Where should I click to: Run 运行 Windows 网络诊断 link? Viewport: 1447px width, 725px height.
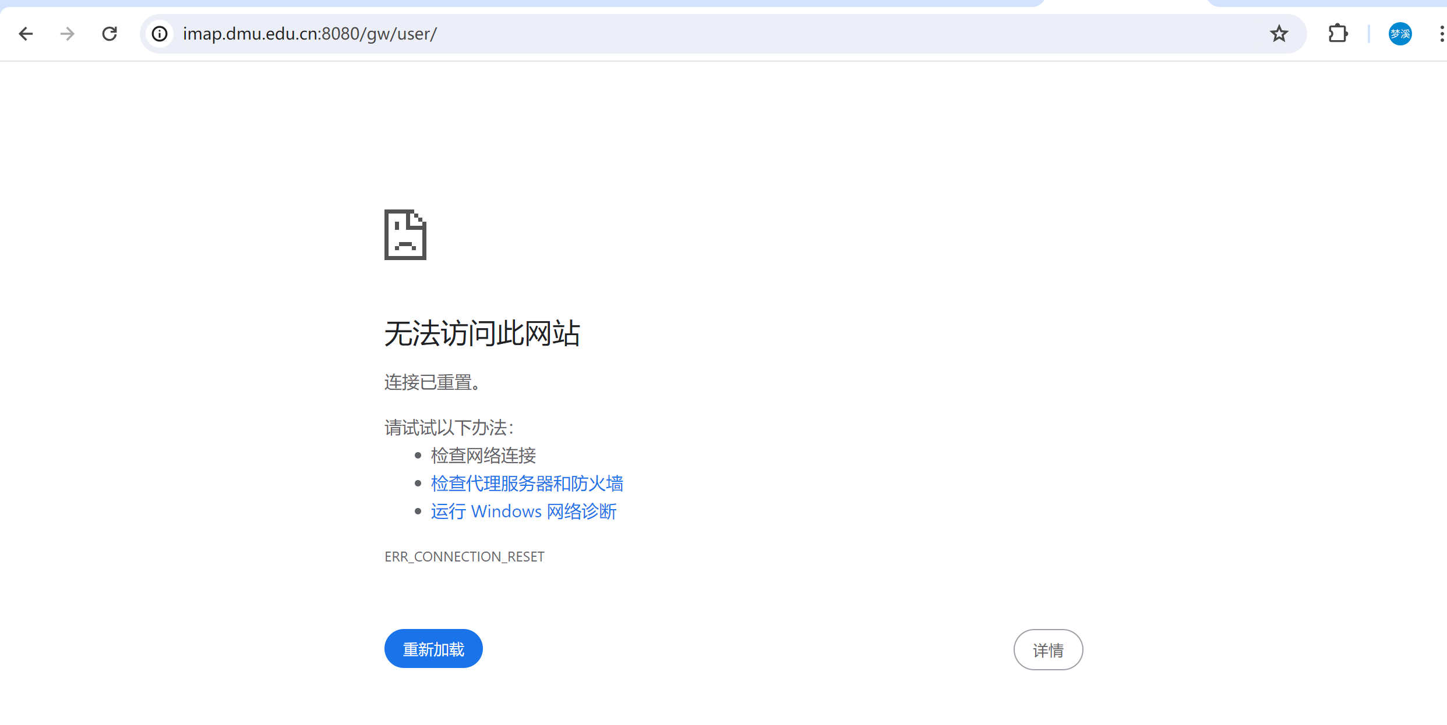point(524,511)
